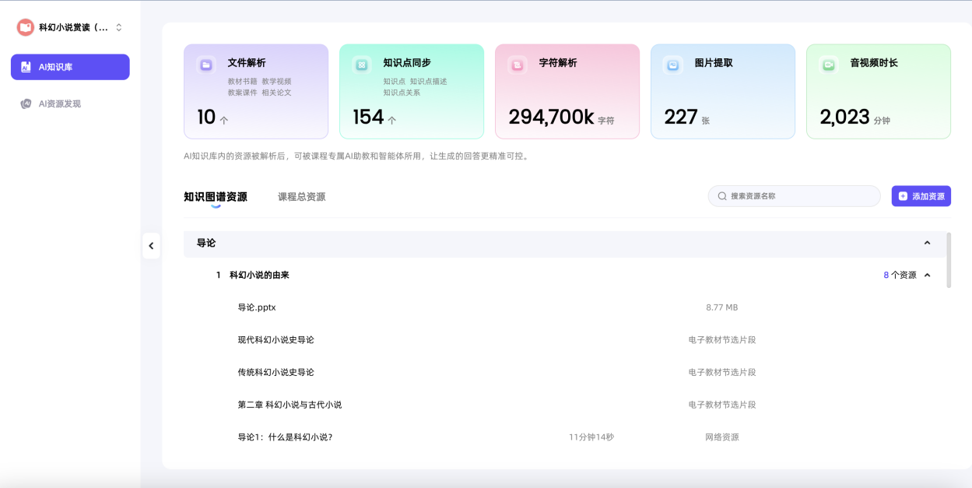
Task: Click the 知识点同步 card icon
Action: click(362, 65)
